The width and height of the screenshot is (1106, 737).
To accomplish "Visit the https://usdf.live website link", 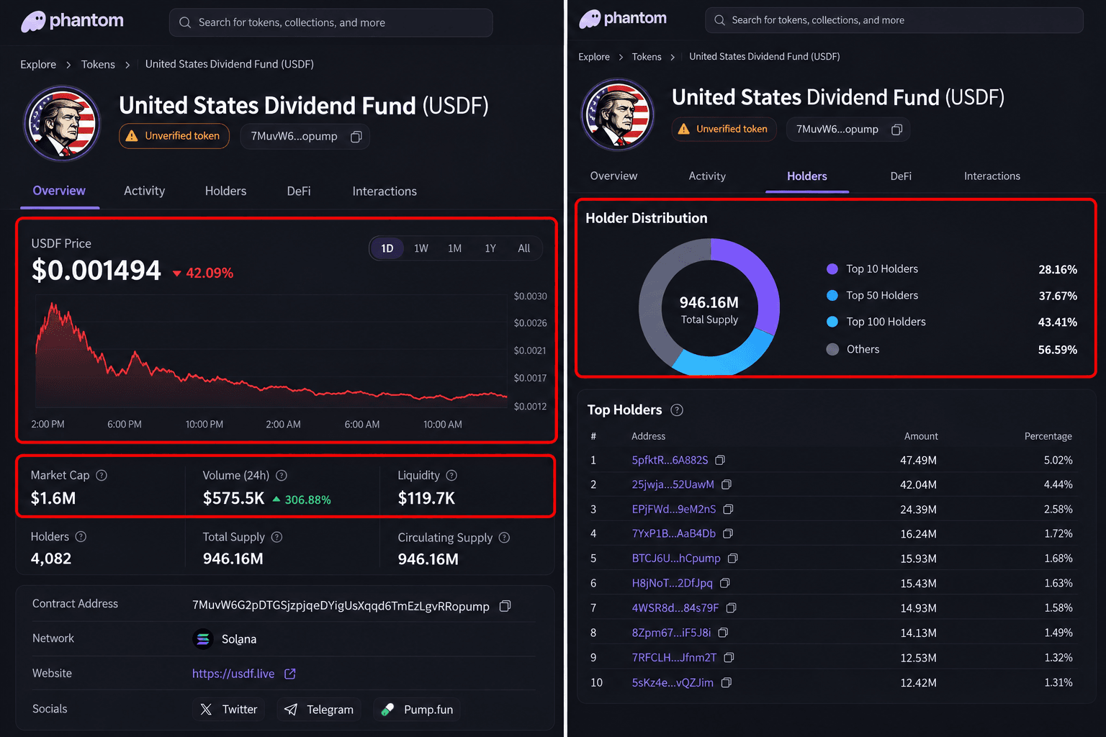I will coord(233,674).
